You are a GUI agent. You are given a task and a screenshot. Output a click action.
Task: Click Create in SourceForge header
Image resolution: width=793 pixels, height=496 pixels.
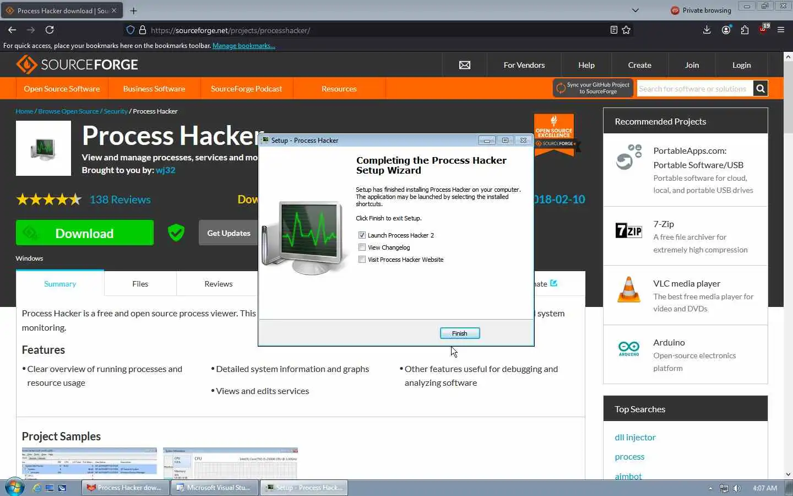640,65
